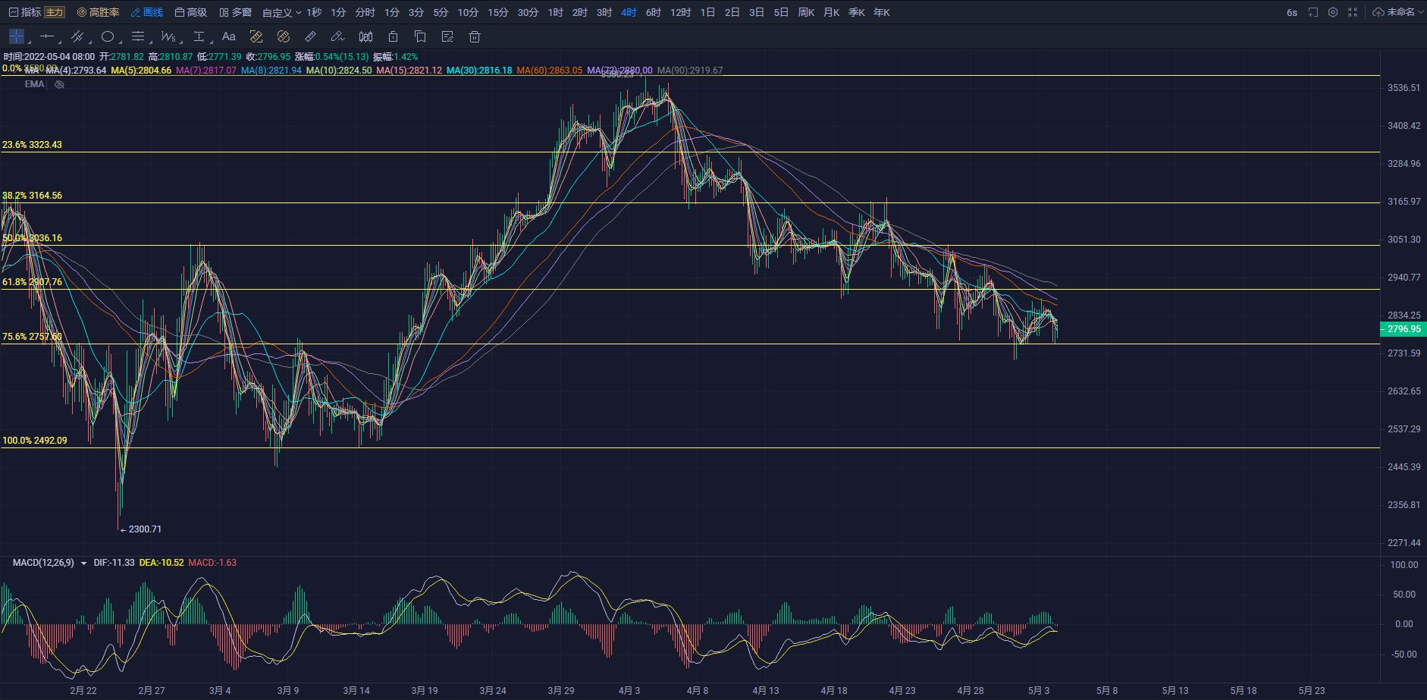Switch to the 季K quarterly chart
This screenshot has height=700, width=1427.
point(856,12)
